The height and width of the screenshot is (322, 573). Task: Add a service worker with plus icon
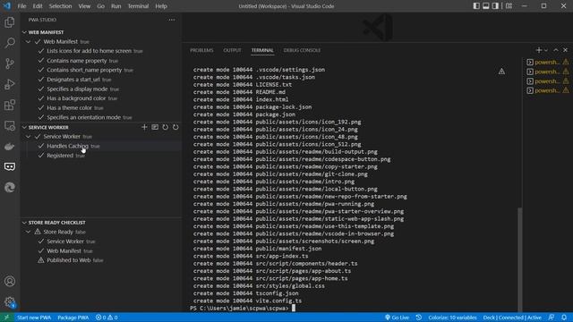point(144,127)
